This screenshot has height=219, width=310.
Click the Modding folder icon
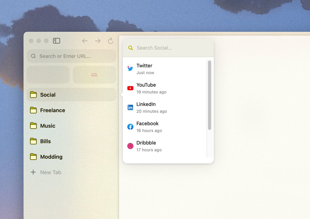tap(33, 157)
